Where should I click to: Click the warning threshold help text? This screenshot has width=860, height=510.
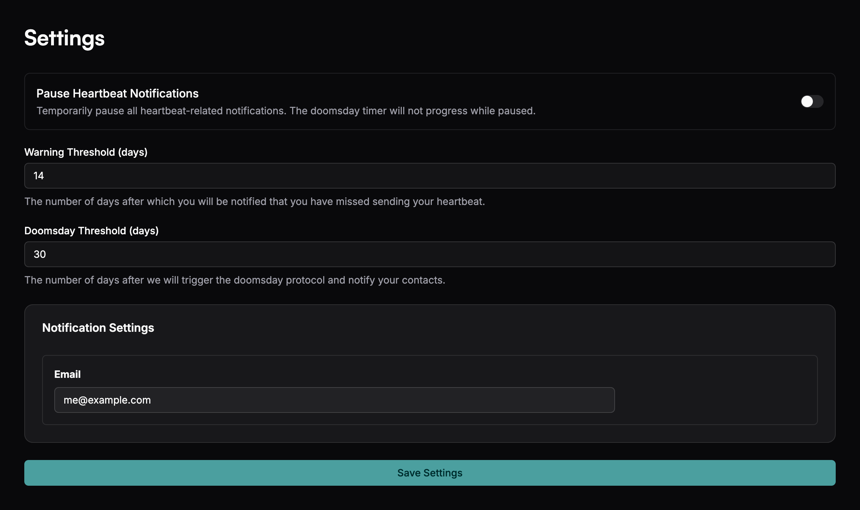tap(254, 201)
